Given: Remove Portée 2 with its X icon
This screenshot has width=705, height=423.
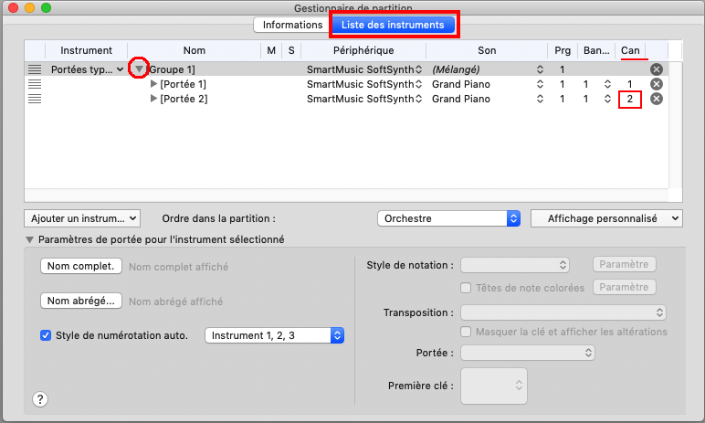Looking at the screenshot, I should 656,99.
